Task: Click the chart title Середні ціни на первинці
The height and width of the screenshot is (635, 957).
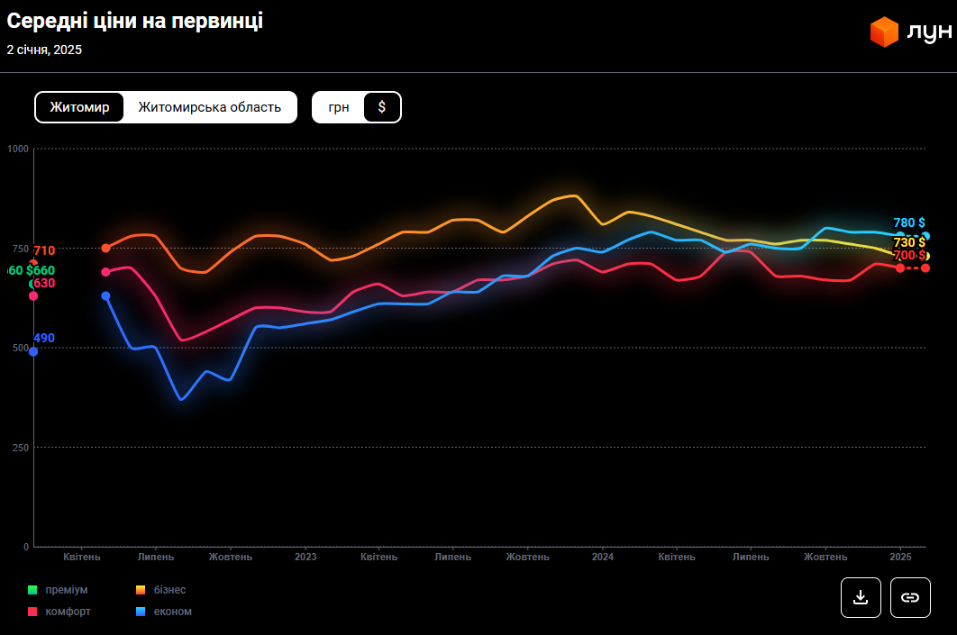Action: [135, 22]
